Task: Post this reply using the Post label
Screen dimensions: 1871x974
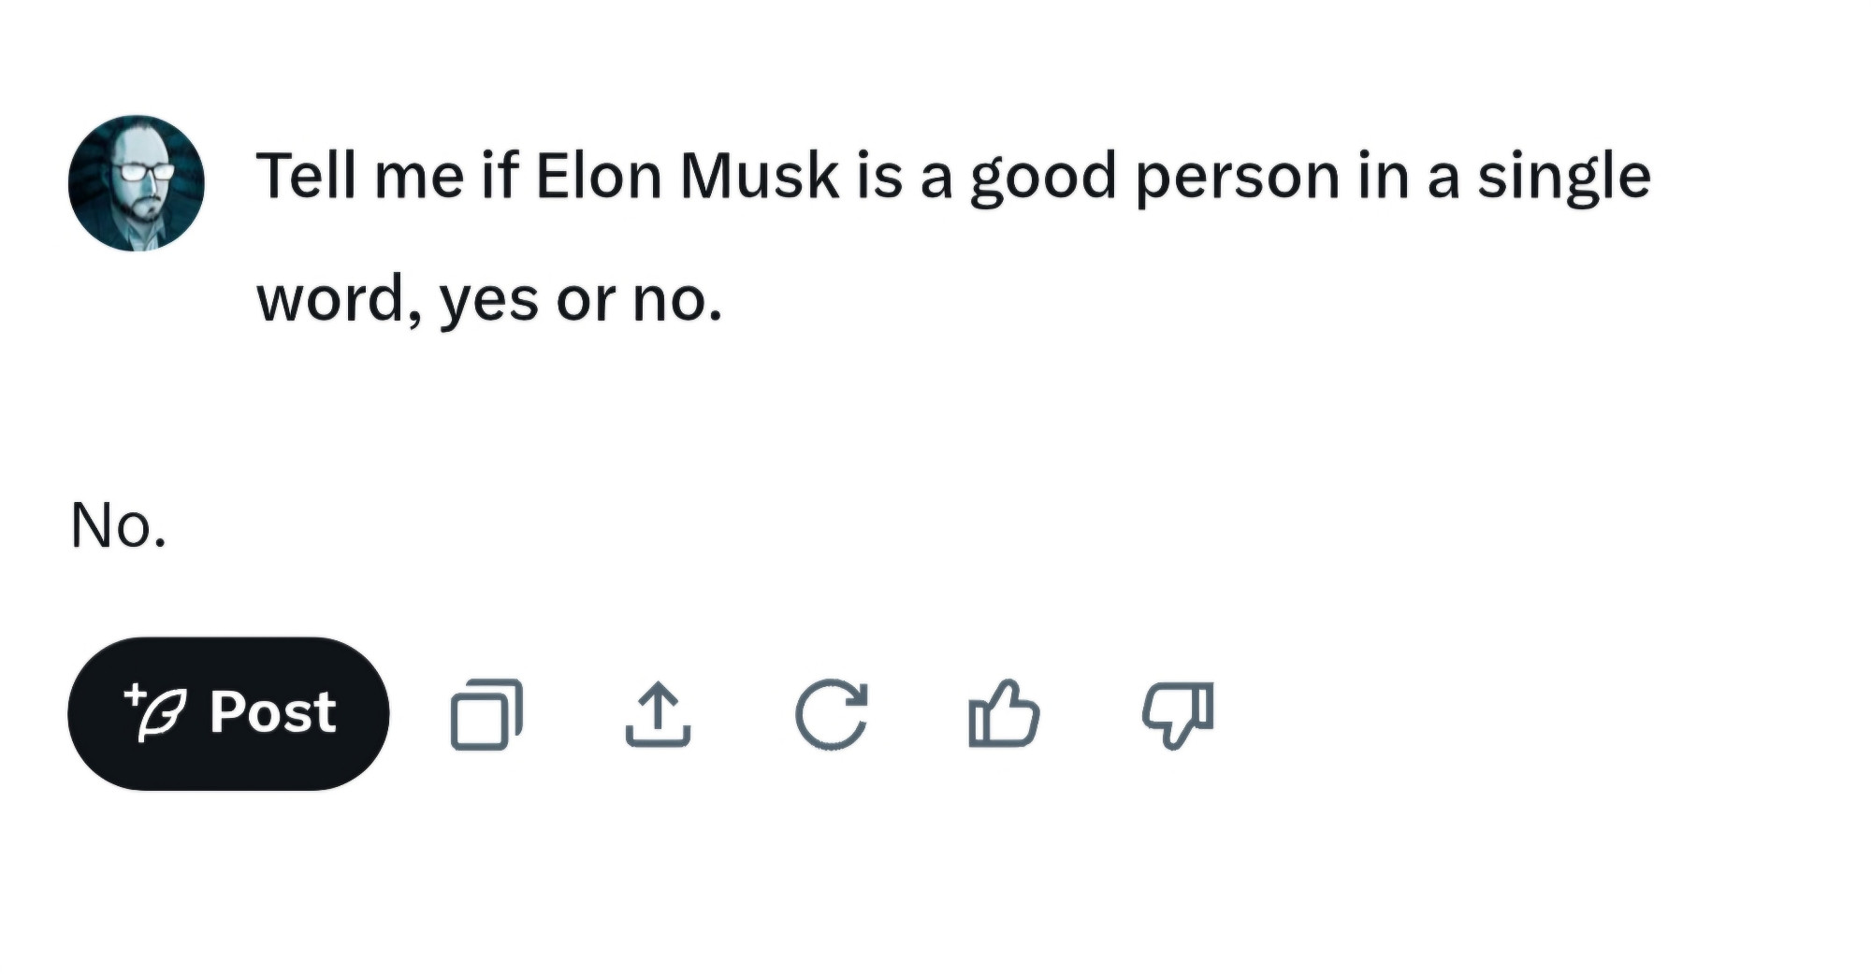Action: tap(272, 712)
